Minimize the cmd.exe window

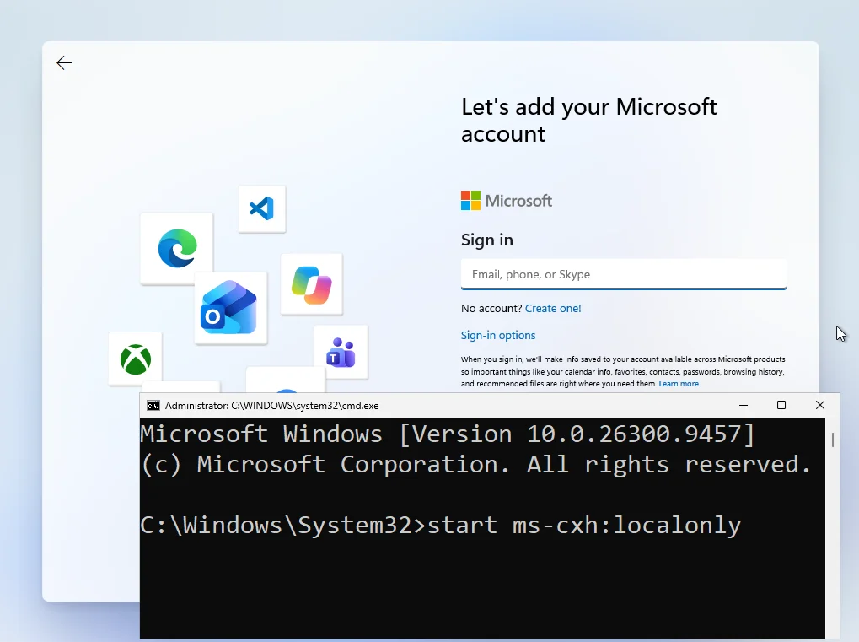(744, 405)
